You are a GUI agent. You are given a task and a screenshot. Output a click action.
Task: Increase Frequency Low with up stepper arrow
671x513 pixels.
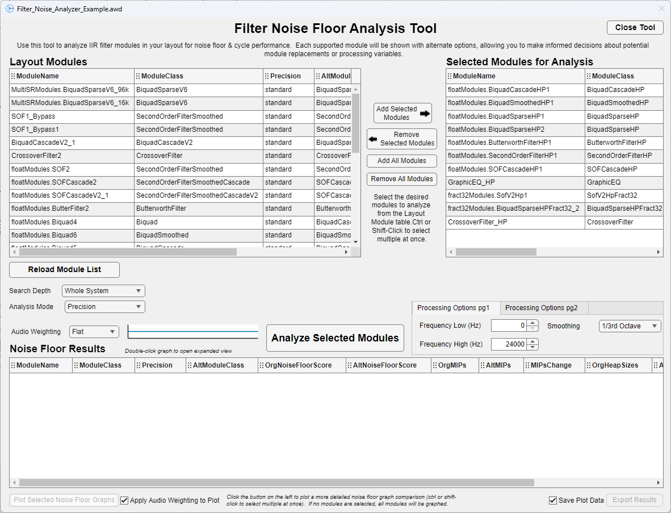(x=532, y=323)
